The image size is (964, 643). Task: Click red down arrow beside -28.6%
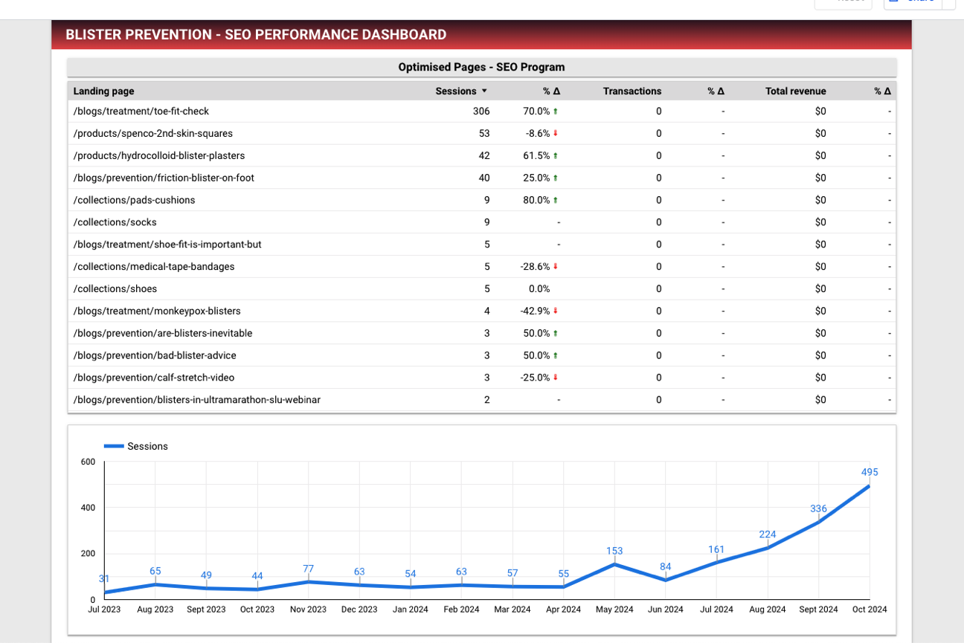click(556, 267)
